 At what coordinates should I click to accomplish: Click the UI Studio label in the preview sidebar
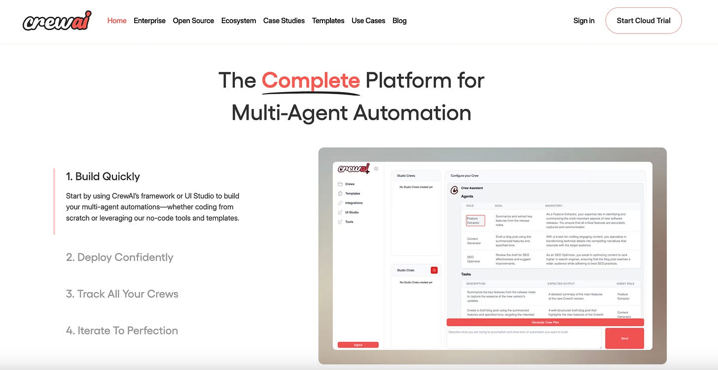[352, 212]
